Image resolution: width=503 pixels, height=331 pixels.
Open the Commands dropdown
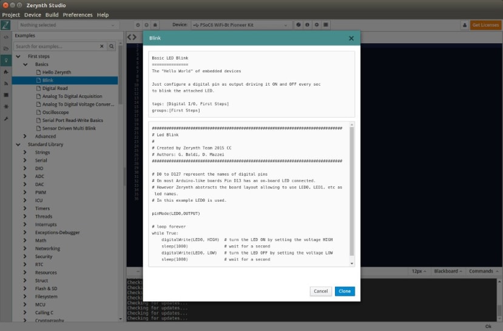coord(484,271)
